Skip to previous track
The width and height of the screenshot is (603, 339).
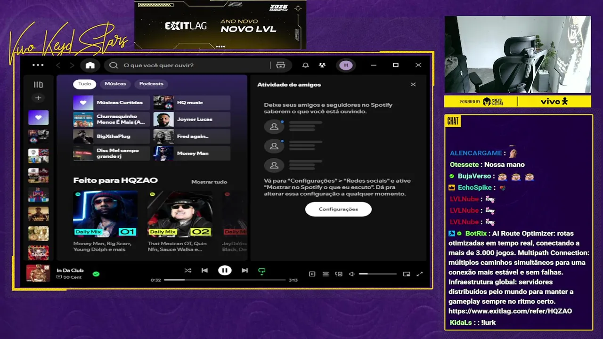point(204,270)
